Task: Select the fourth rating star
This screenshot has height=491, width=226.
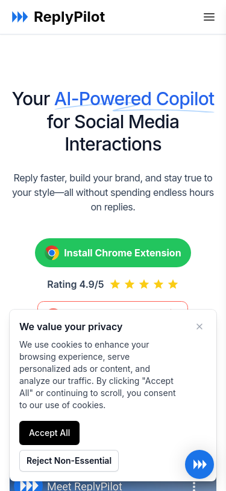Action: pos(159,284)
